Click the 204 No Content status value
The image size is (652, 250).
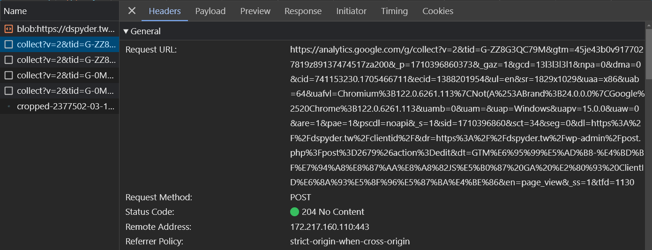click(x=333, y=212)
